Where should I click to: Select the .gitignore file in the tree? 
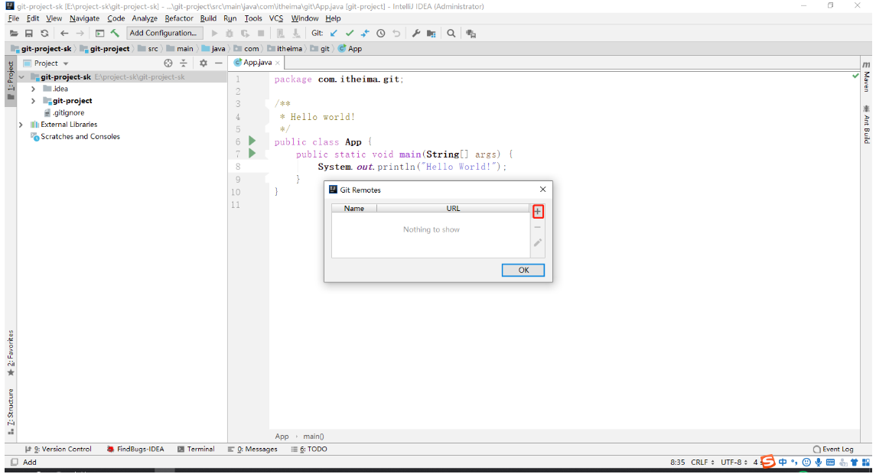[x=64, y=113]
